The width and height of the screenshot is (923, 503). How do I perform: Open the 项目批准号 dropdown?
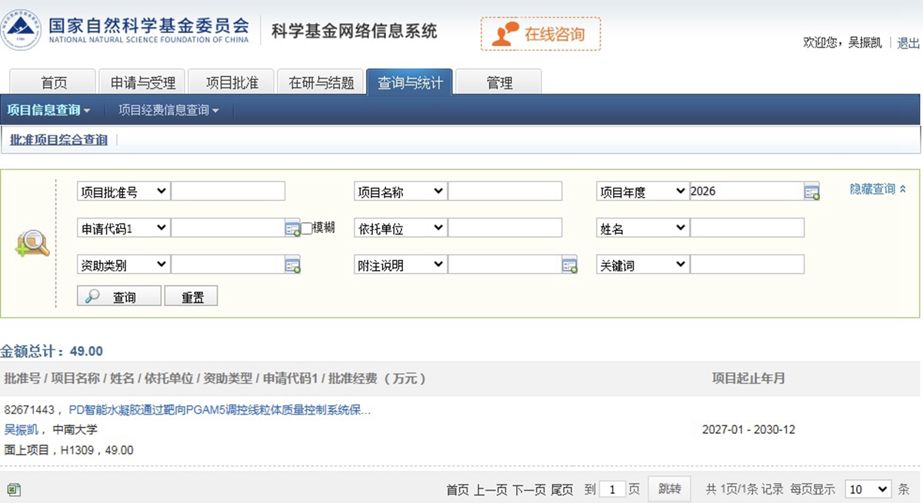click(x=124, y=192)
